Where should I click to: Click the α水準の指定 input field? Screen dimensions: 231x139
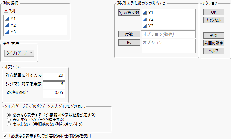(x=53, y=92)
